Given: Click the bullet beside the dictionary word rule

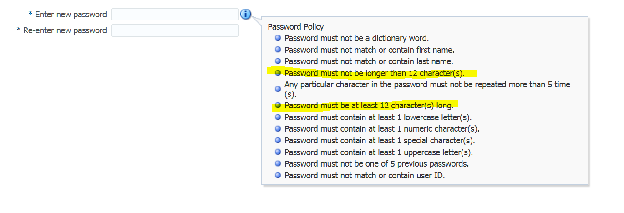Looking at the screenshot, I should pos(278,38).
